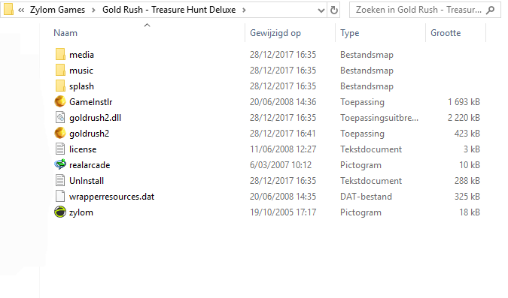Select the goldrush2.dll file icon

coord(60,118)
